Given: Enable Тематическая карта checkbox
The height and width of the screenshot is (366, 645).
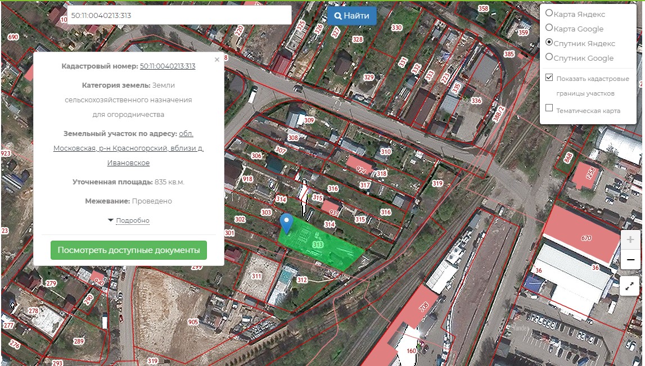Looking at the screenshot, I should click(549, 109).
